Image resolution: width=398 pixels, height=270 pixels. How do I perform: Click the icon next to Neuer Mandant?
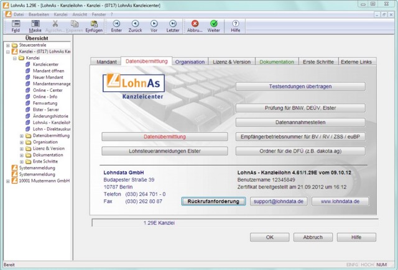tap(28, 77)
